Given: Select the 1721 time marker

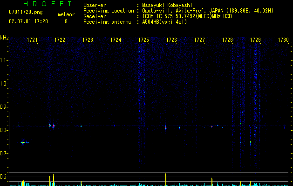Looking at the screenshot, I should (x=32, y=40).
